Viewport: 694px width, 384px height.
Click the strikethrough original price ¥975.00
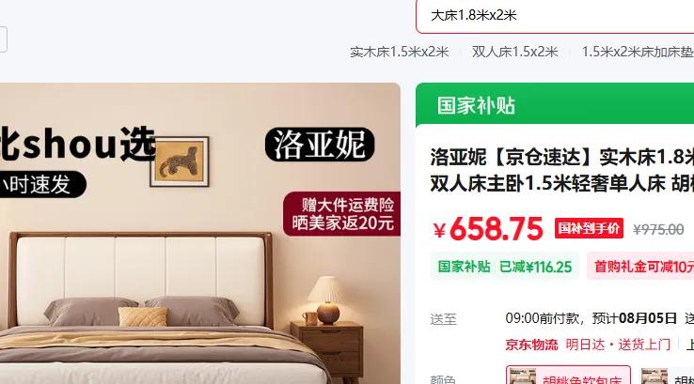pyautogui.click(x=658, y=229)
